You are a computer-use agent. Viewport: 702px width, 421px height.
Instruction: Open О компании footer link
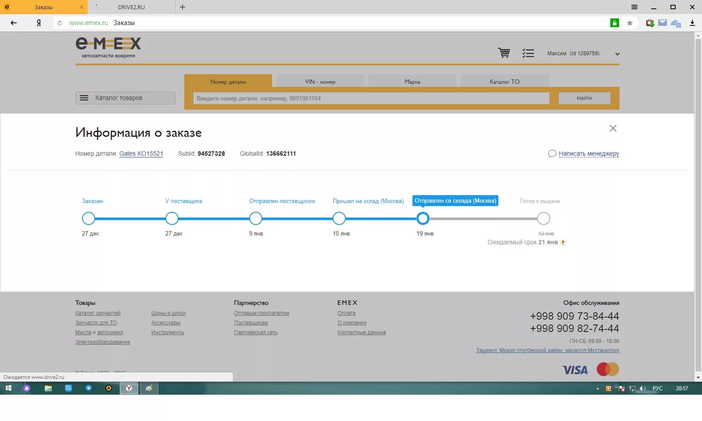point(352,323)
